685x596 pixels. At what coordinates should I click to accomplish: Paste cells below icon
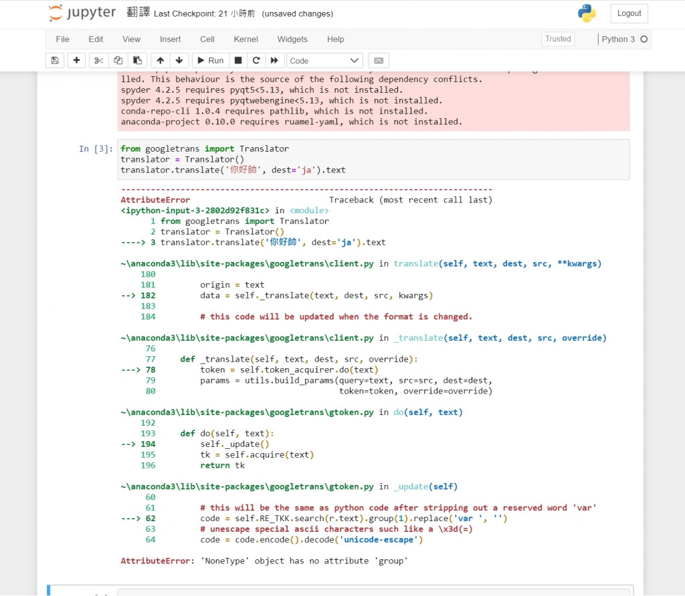coord(137,60)
